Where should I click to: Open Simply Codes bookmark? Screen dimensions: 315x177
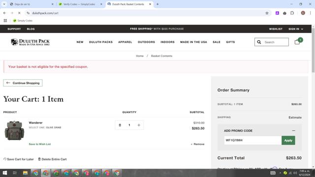[x=23, y=21]
